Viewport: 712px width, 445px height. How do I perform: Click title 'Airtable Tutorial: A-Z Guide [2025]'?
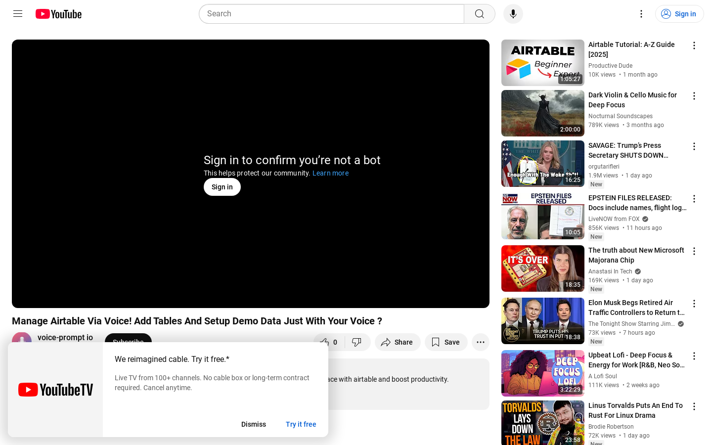[x=631, y=49]
